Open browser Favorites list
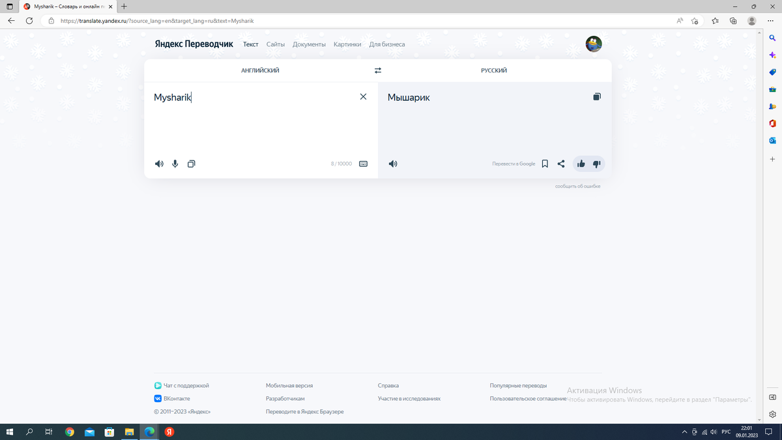Viewport: 782px width, 440px height. pos(716,21)
